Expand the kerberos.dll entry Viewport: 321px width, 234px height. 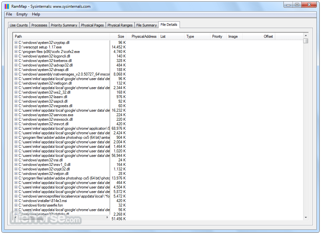tap(16, 60)
